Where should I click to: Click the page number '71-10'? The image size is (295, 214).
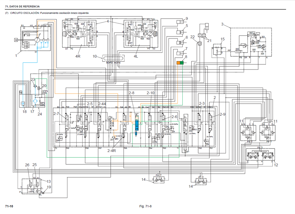[x=9, y=206]
